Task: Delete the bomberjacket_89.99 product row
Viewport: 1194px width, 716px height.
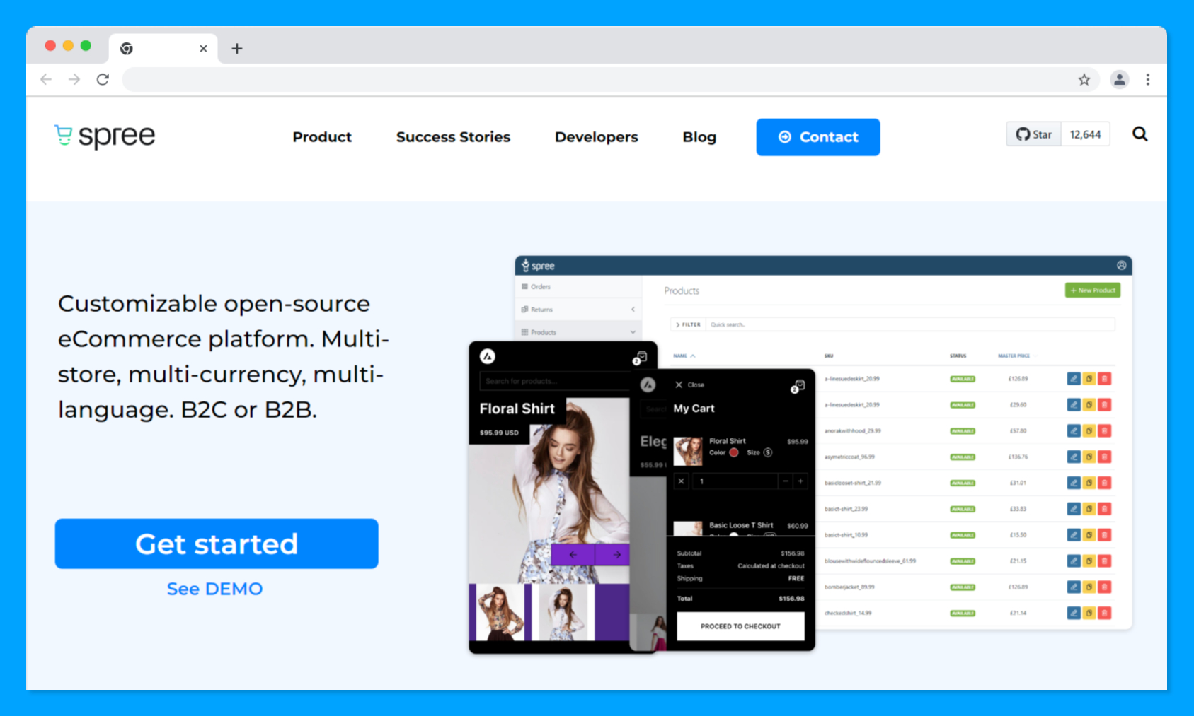Action: (1104, 587)
